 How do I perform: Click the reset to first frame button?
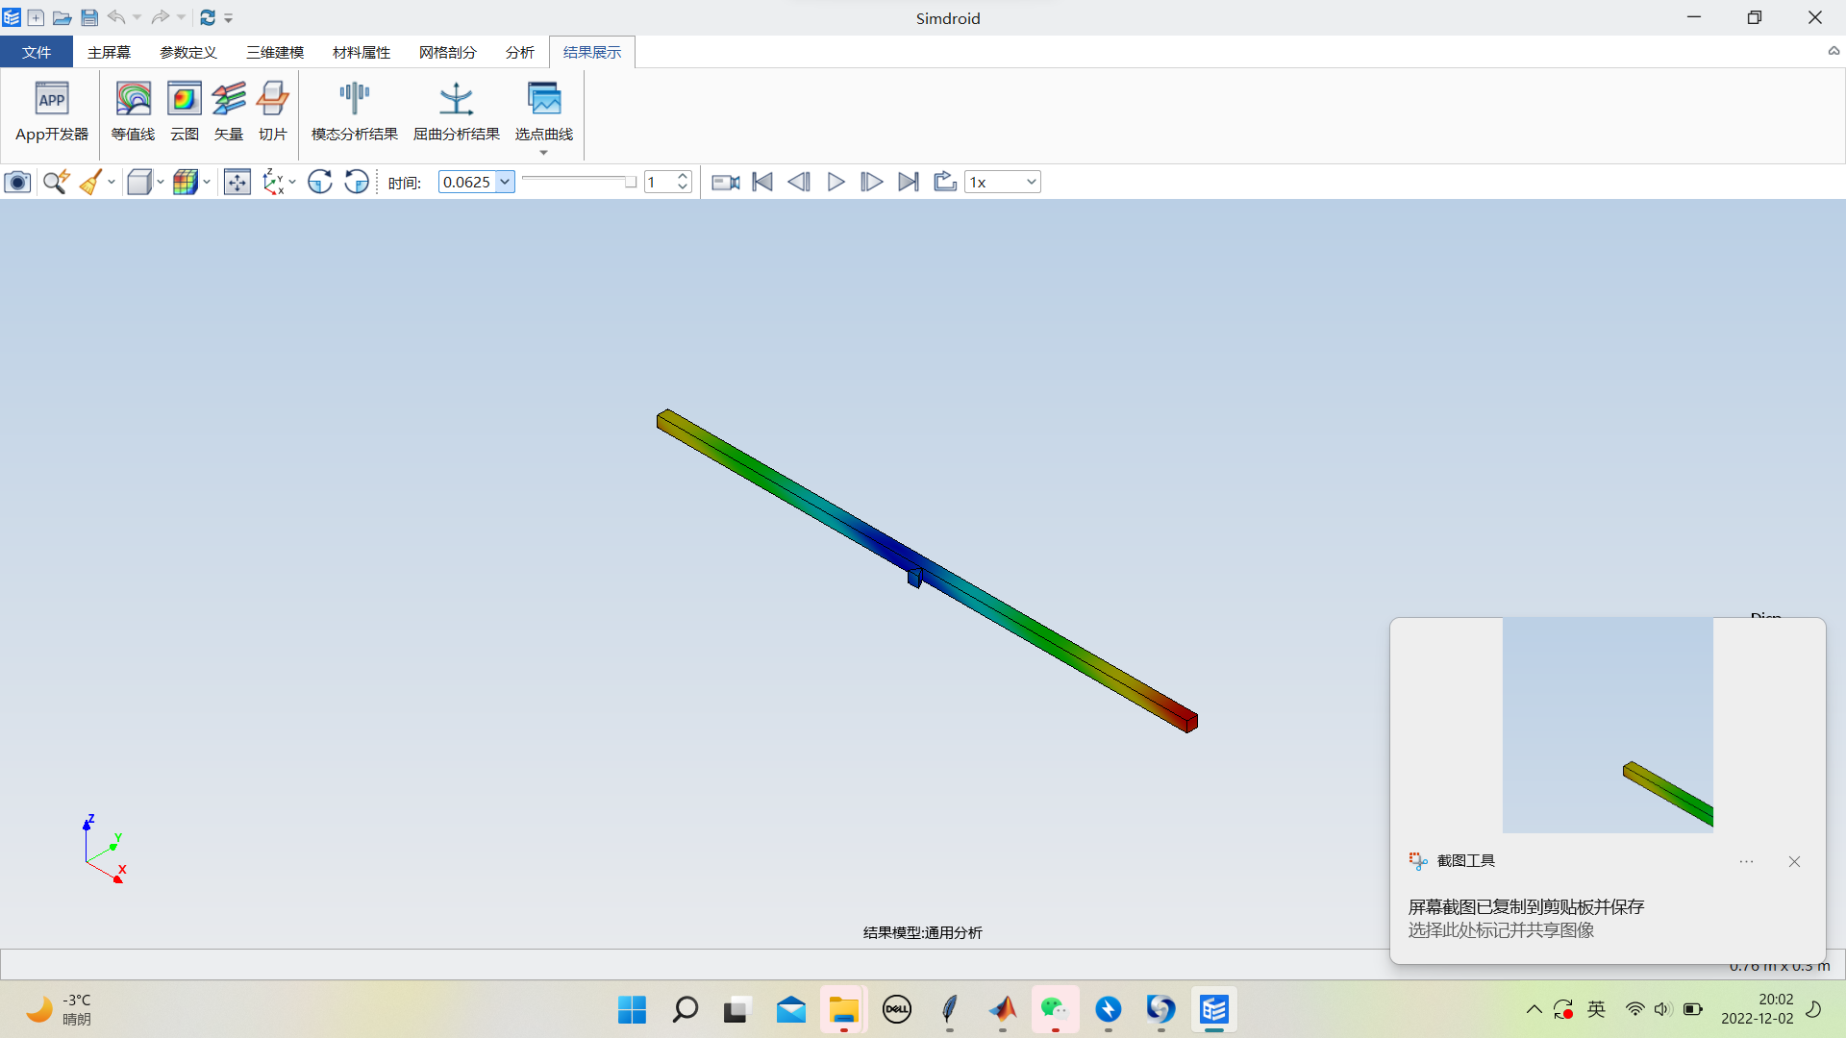pyautogui.click(x=762, y=182)
